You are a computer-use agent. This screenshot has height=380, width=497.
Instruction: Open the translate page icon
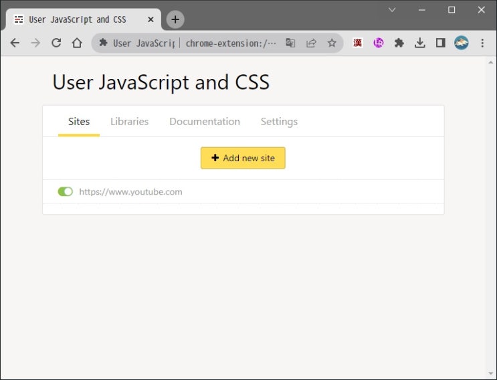point(290,43)
